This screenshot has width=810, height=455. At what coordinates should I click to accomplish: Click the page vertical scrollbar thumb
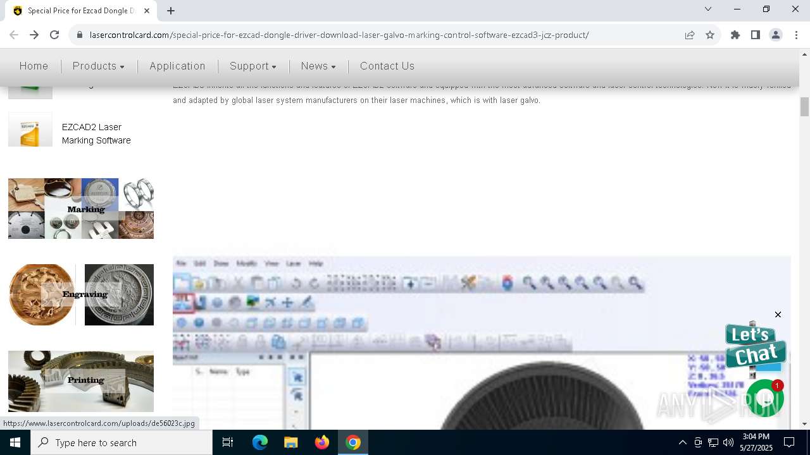[x=804, y=107]
